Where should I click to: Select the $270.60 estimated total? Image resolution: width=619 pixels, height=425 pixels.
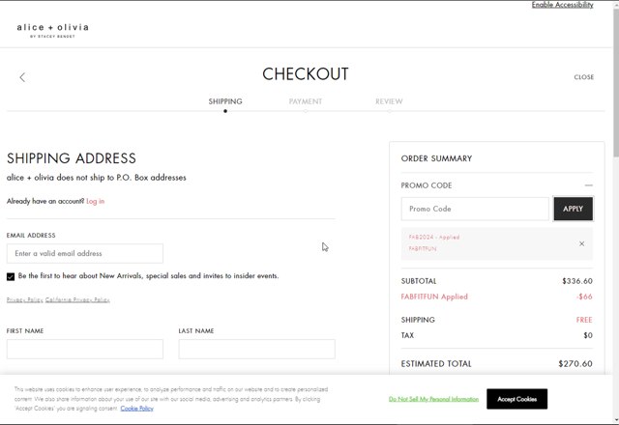pyautogui.click(x=575, y=363)
